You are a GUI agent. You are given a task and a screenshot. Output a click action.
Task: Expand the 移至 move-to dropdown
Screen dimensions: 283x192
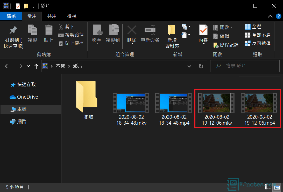point(97,43)
